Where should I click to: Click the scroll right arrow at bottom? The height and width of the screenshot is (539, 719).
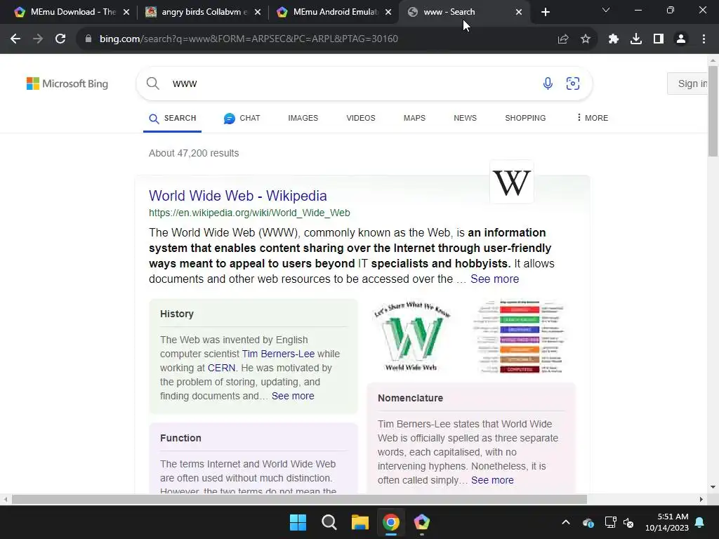click(701, 499)
